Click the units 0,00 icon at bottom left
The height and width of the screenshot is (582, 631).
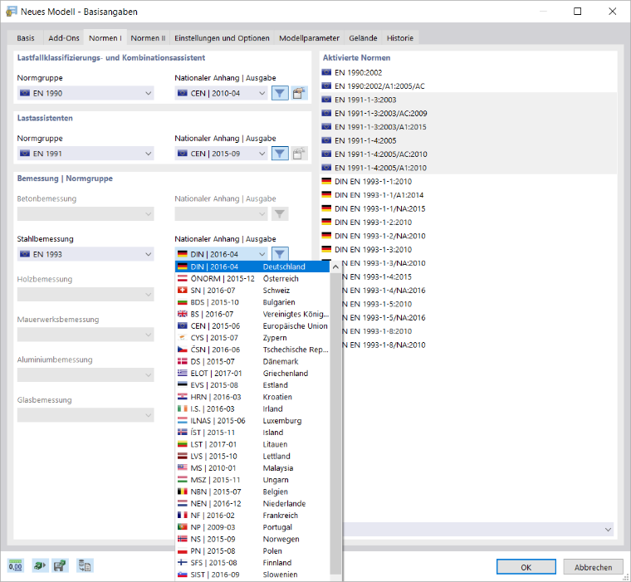(x=16, y=565)
